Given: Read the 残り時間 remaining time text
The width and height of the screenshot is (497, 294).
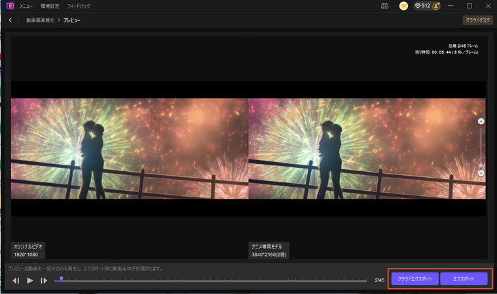Looking at the screenshot, I should (x=447, y=52).
